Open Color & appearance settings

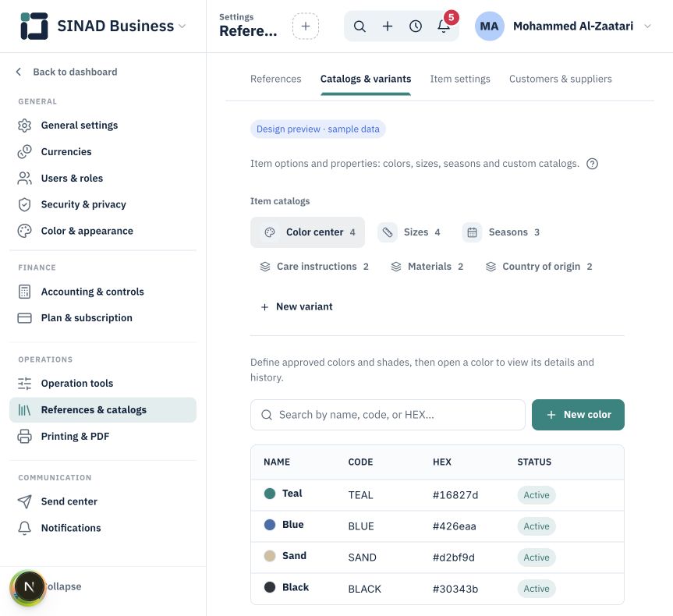click(103, 231)
